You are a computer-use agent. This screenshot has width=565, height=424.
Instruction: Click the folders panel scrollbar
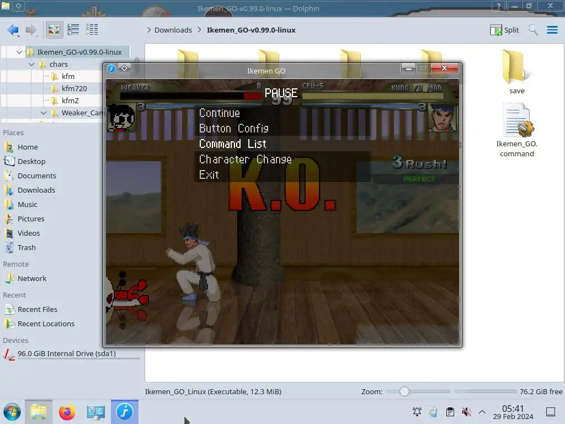click(137, 65)
